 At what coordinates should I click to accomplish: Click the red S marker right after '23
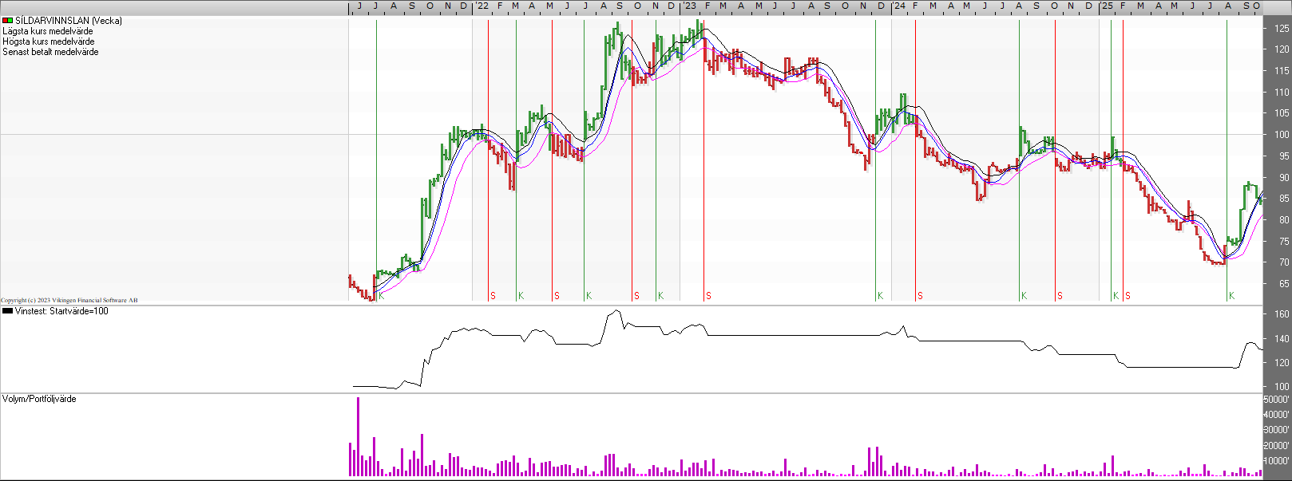(x=708, y=296)
